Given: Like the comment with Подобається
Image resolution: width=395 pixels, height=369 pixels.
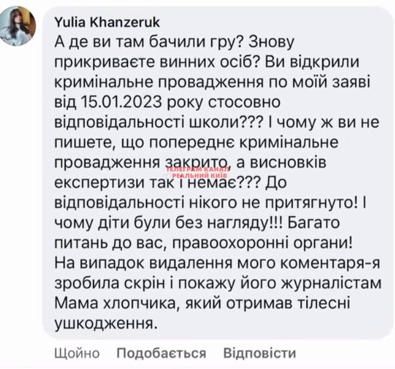Looking at the screenshot, I should [x=161, y=353].
